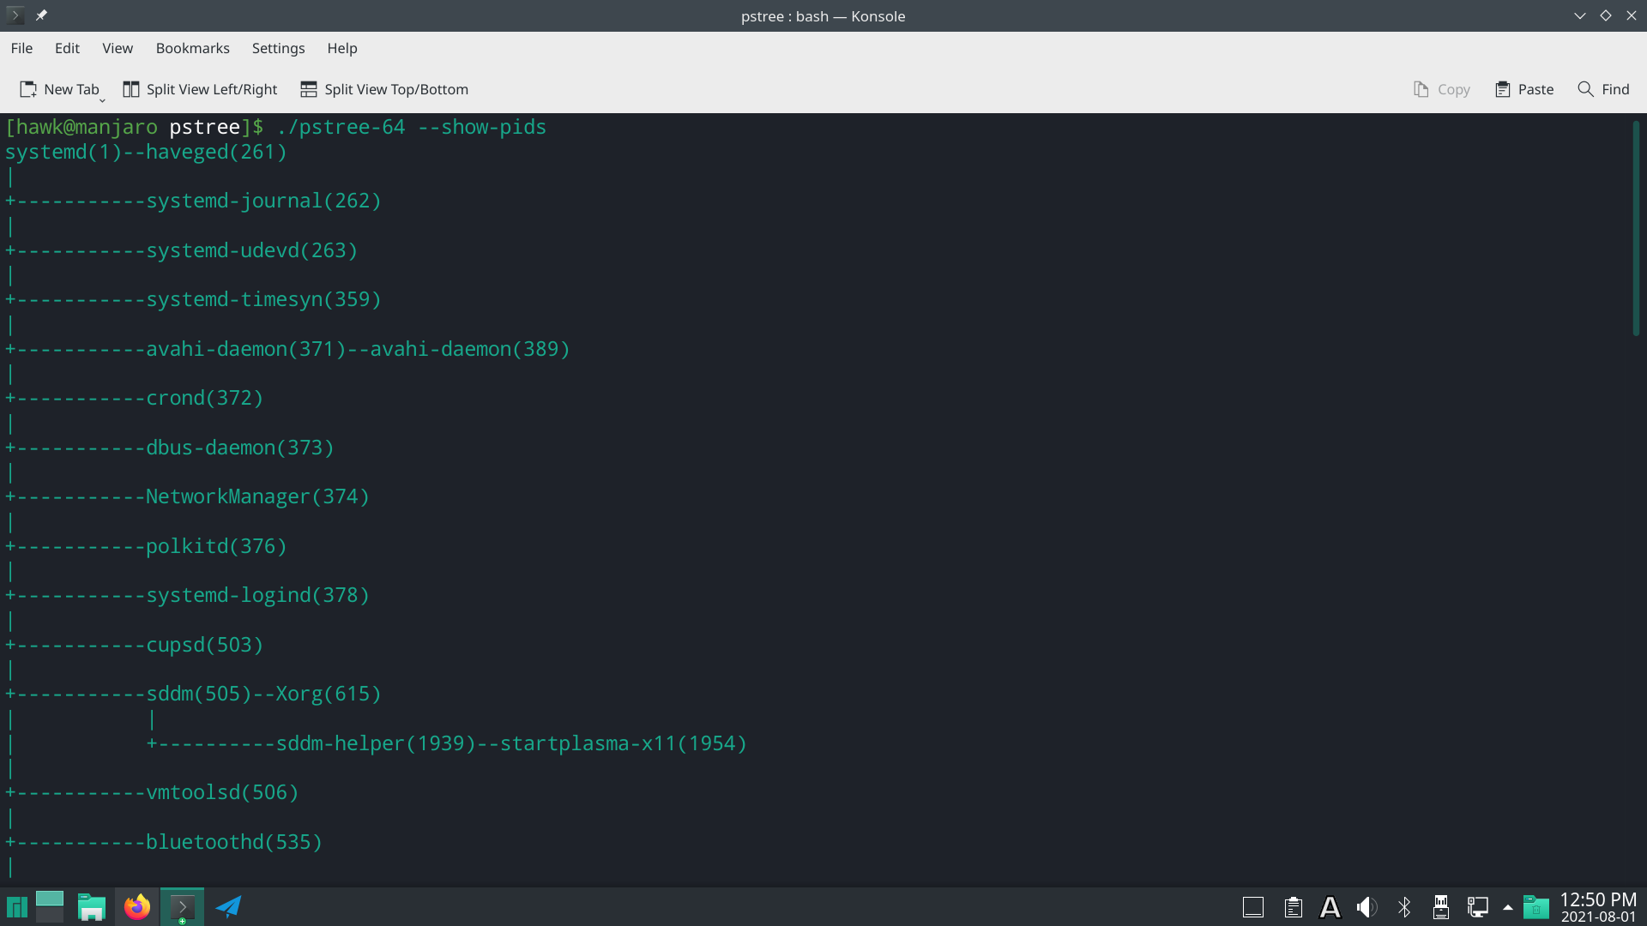
Task: Open the volume control tray icon
Action: click(x=1366, y=907)
